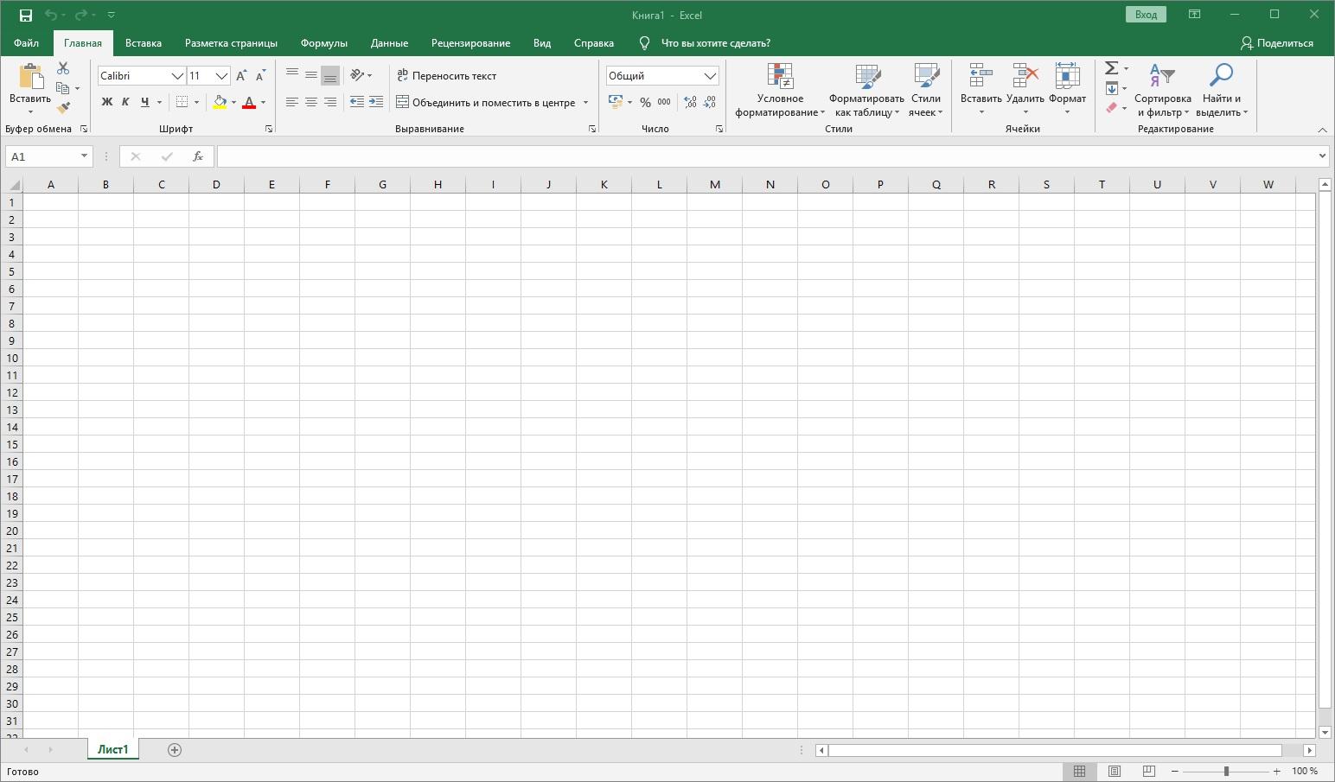
Task: Open the Calibri font name dropdown
Action: (x=177, y=76)
